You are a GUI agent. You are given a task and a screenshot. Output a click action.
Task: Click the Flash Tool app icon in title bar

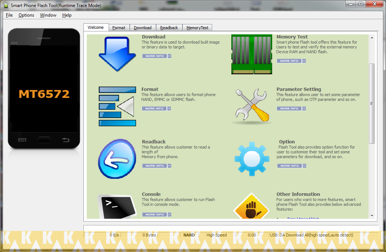(x=6, y=6)
